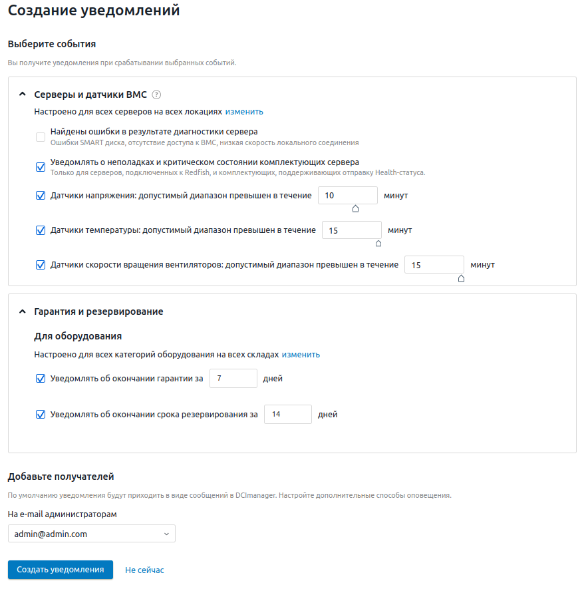Toggle the voltage sensors checkbox

(x=41, y=196)
